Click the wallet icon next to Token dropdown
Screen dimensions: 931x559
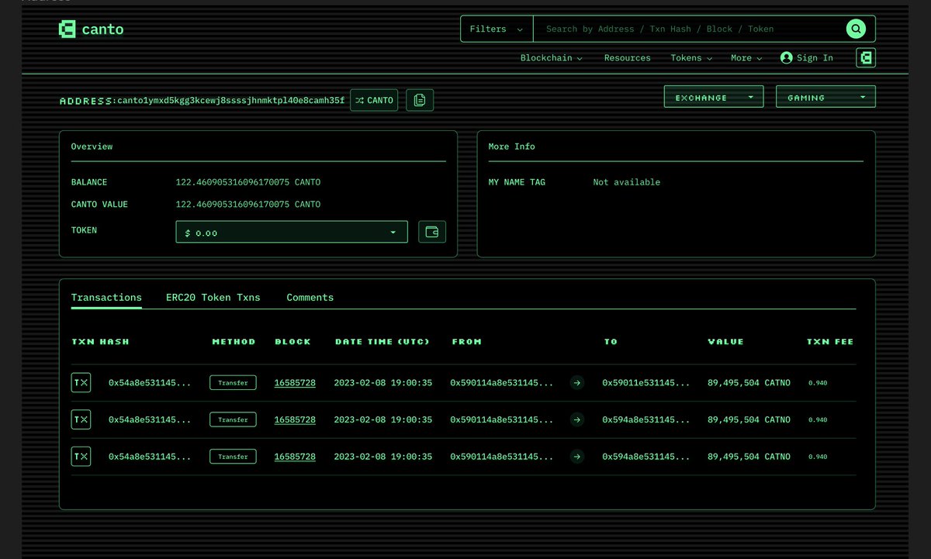[432, 232]
